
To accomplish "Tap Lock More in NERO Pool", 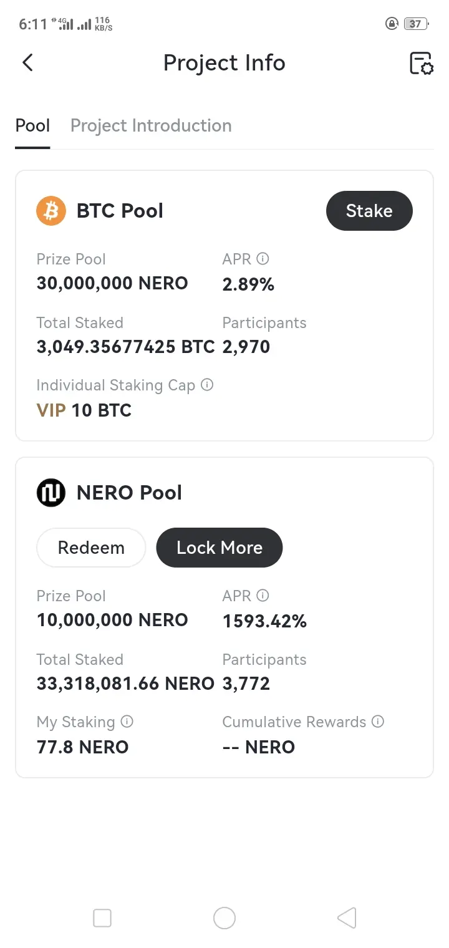I will (x=220, y=548).
